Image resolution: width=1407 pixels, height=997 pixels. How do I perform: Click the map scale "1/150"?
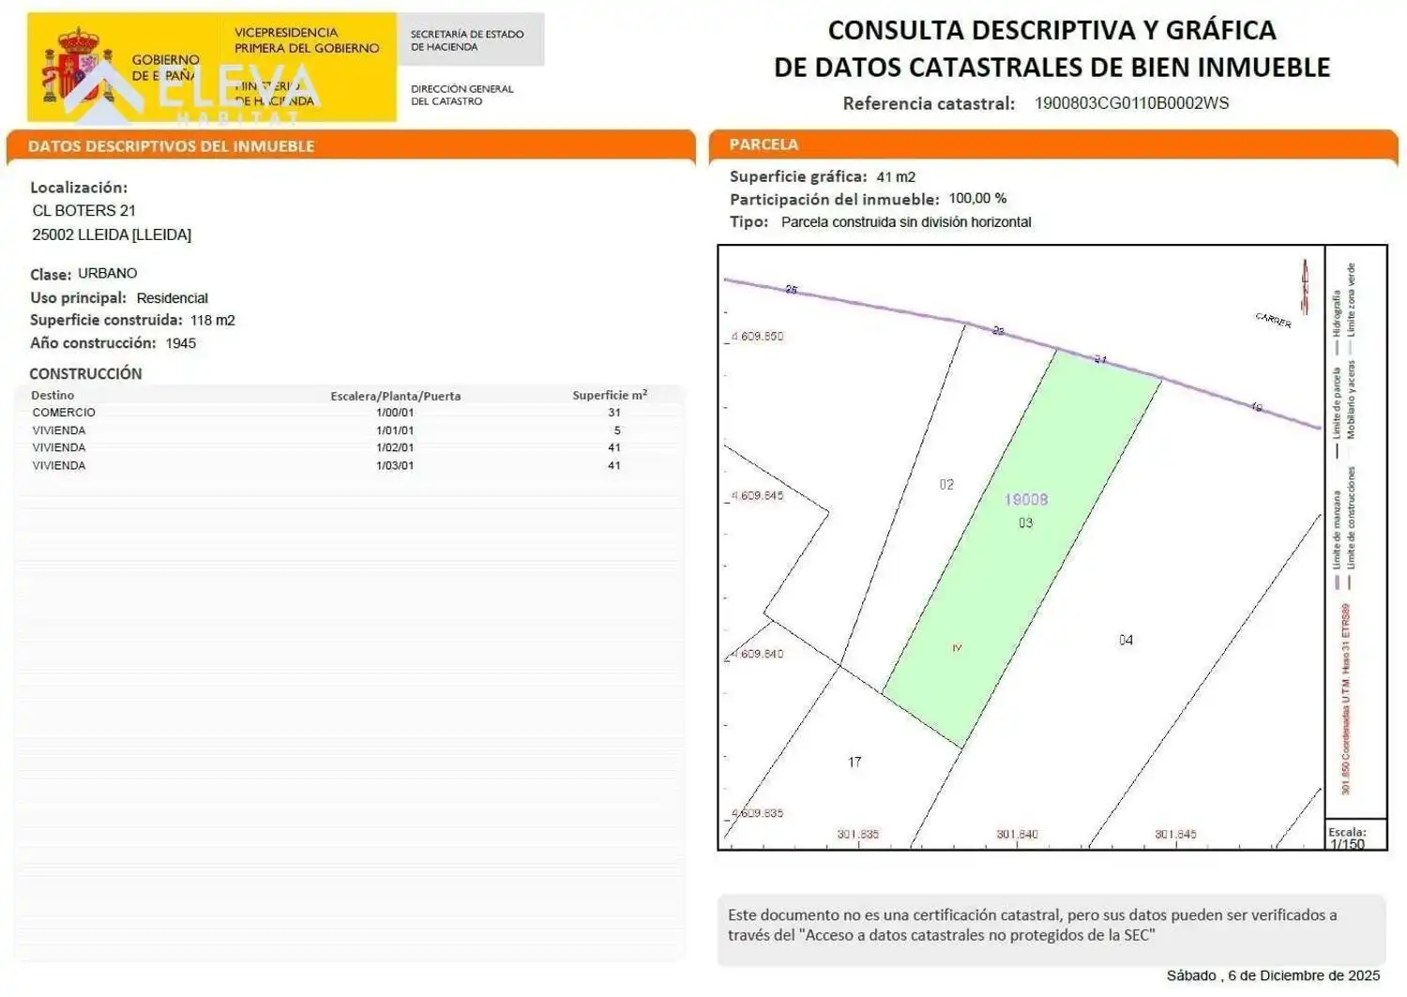pyautogui.click(x=1347, y=844)
